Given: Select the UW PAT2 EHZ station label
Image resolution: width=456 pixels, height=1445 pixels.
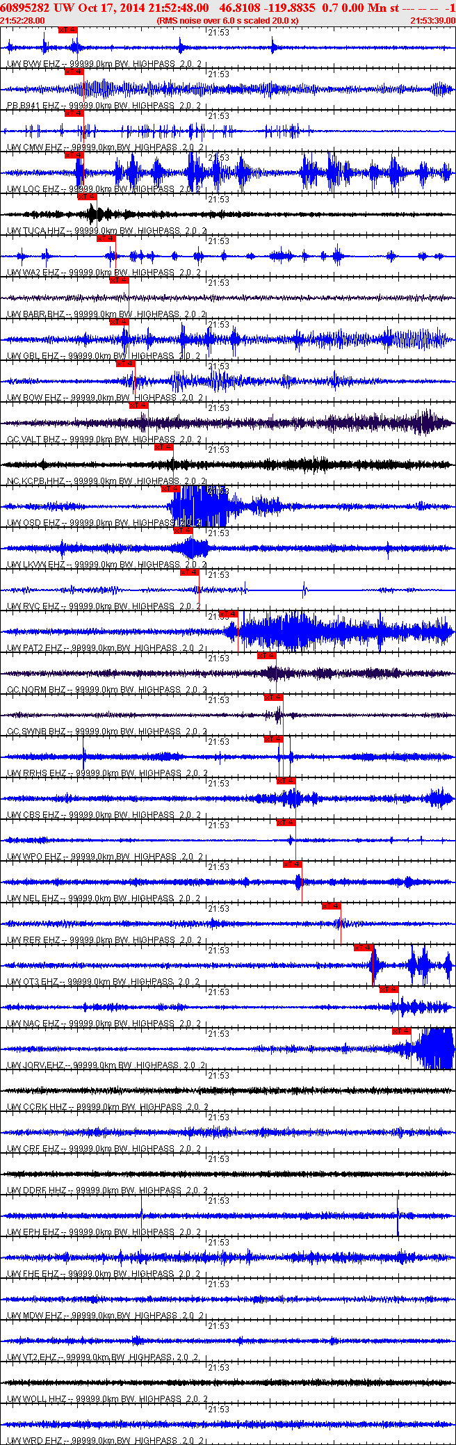Looking at the screenshot, I should [x=105, y=648].
